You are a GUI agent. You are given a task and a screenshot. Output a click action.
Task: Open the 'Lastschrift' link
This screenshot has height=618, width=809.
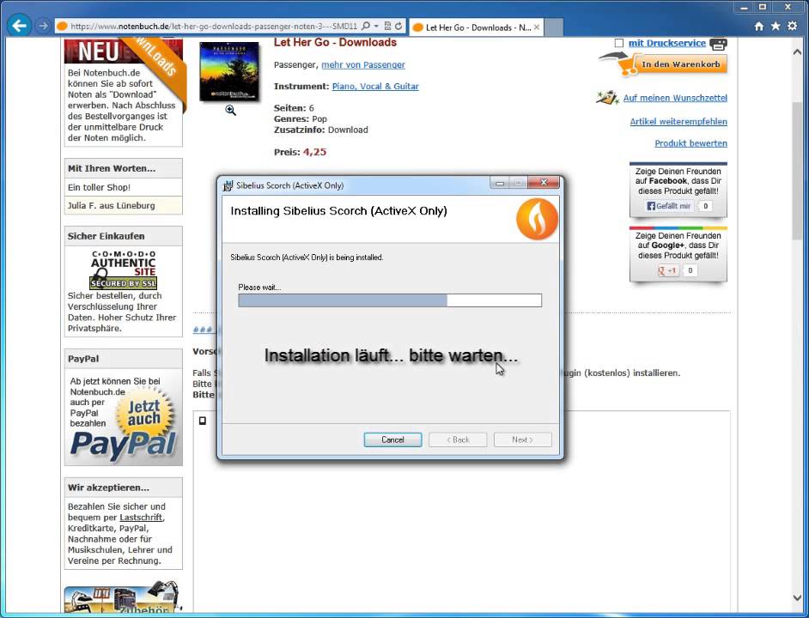[141, 518]
